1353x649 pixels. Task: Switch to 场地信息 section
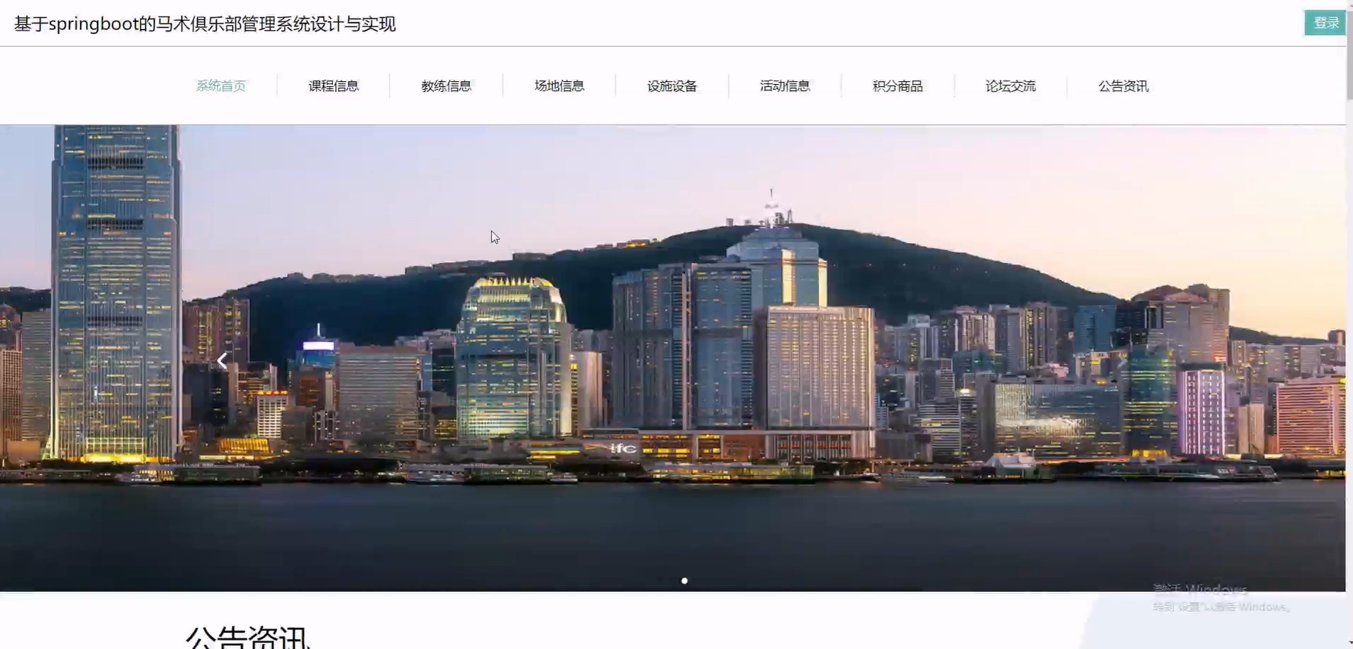point(560,86)
